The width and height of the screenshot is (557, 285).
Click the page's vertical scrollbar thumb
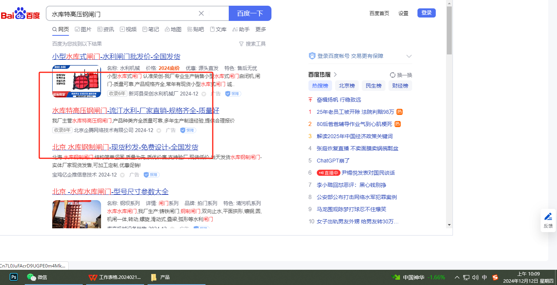pyautogui.click(x=449, y=30)
